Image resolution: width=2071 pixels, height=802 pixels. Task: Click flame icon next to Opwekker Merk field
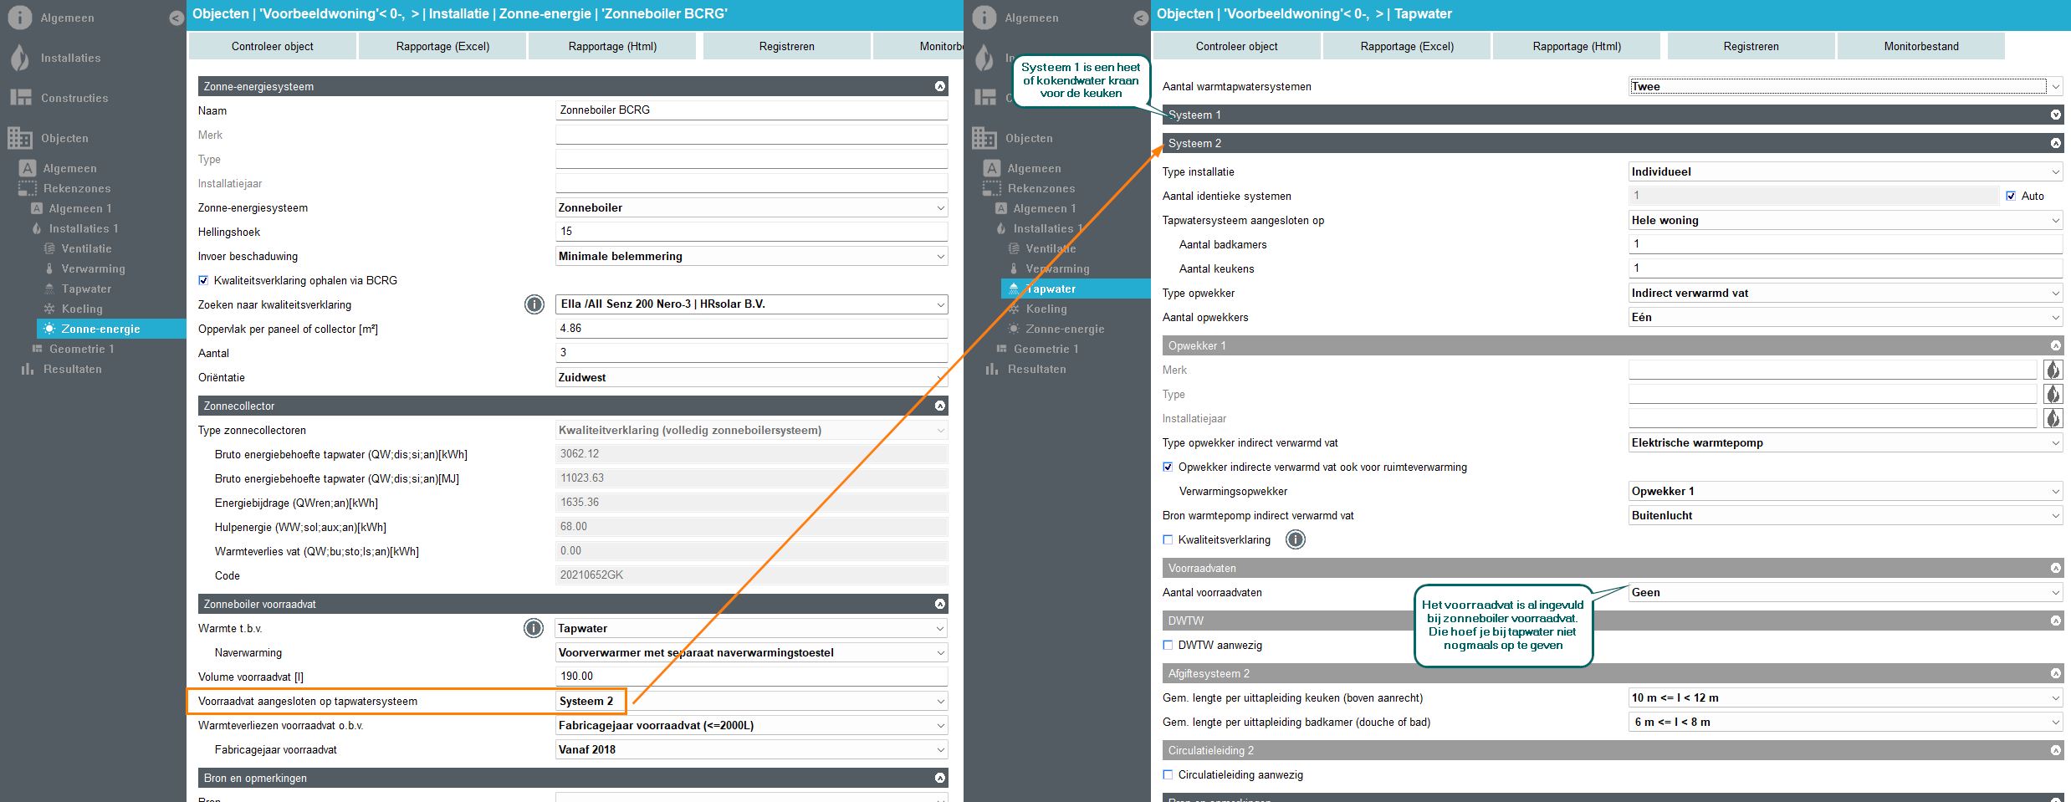click(2053, 370)
